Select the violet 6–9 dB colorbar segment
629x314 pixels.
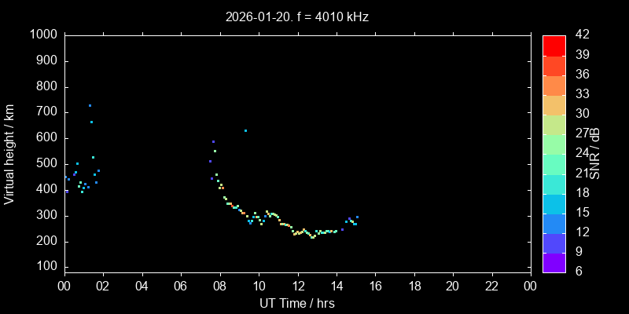click(x=554, y=263)
